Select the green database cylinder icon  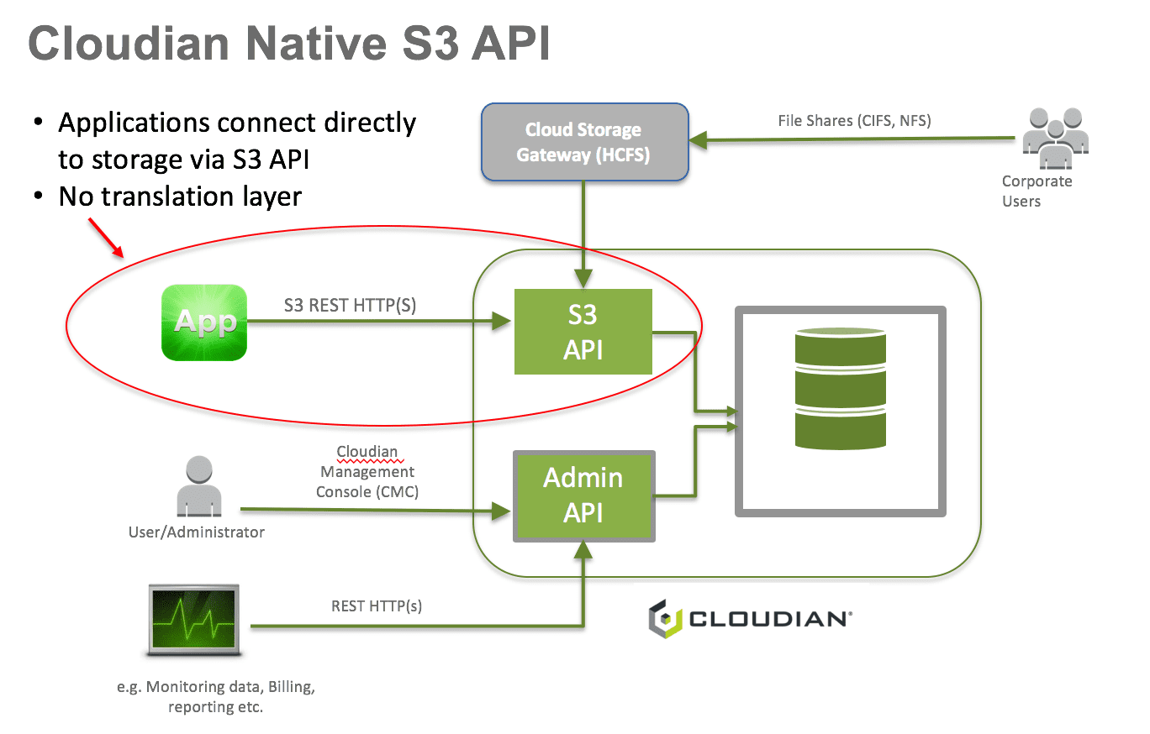pos(840,388)
